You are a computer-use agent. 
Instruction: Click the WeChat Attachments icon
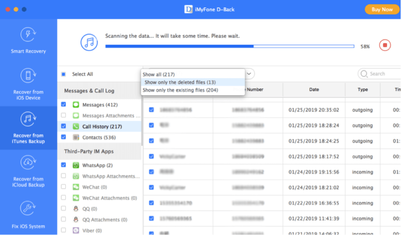[x=76, y=198]
